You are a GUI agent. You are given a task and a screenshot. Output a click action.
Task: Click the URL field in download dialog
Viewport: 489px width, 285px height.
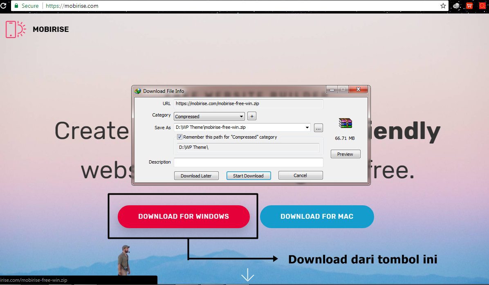click(x=248, y=103)
